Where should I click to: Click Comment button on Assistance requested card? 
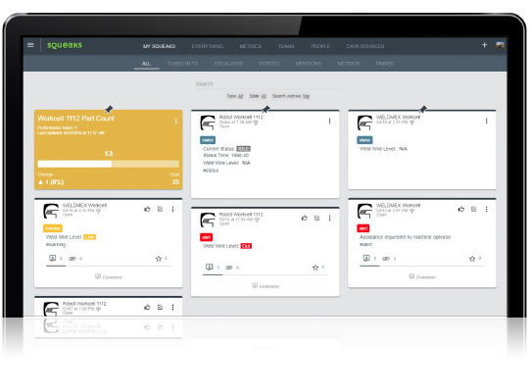pos(422,277)
